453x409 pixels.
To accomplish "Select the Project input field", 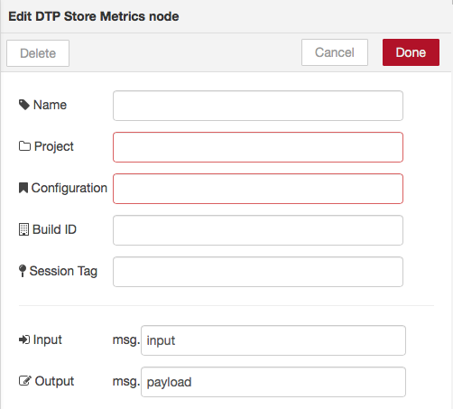I will (258, 147).
